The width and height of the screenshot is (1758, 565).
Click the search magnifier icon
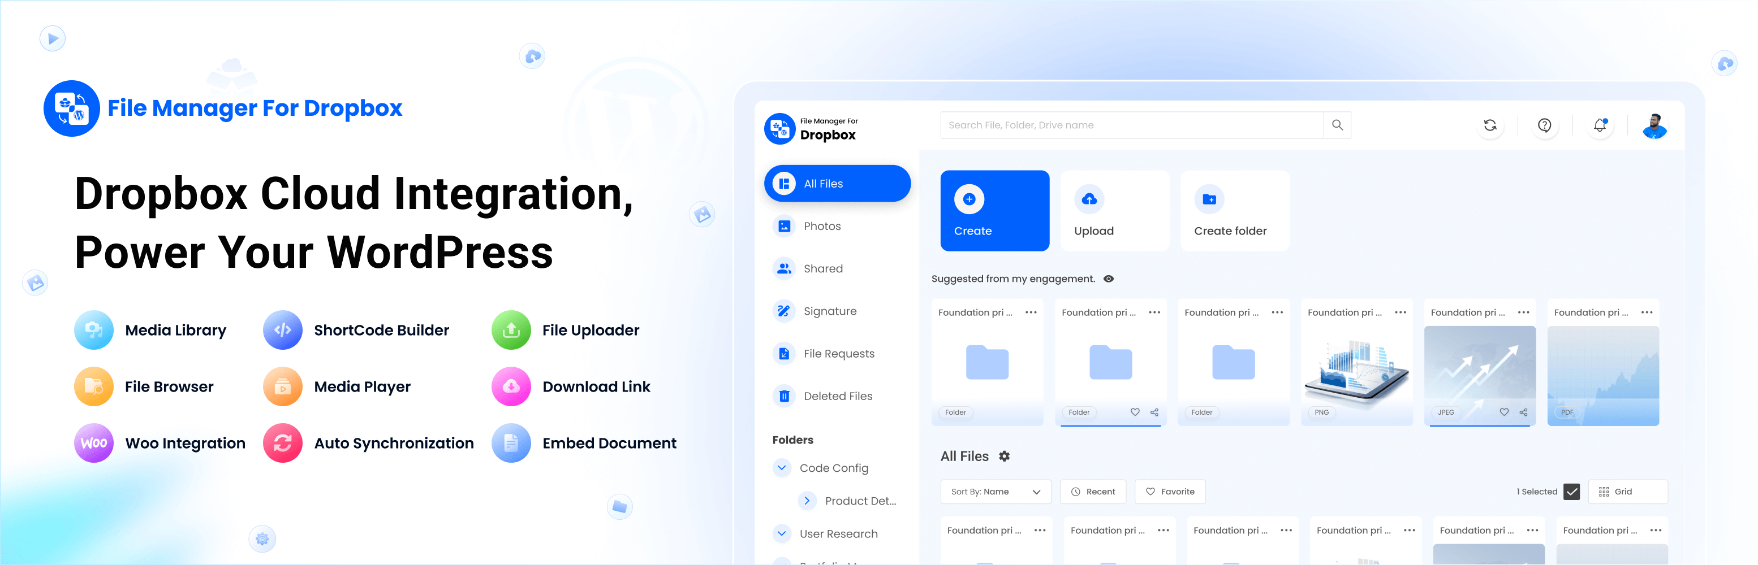(x=1337, y=125)
